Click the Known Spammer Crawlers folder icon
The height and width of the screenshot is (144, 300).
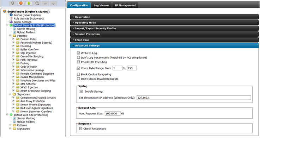[x=18, y=111]
